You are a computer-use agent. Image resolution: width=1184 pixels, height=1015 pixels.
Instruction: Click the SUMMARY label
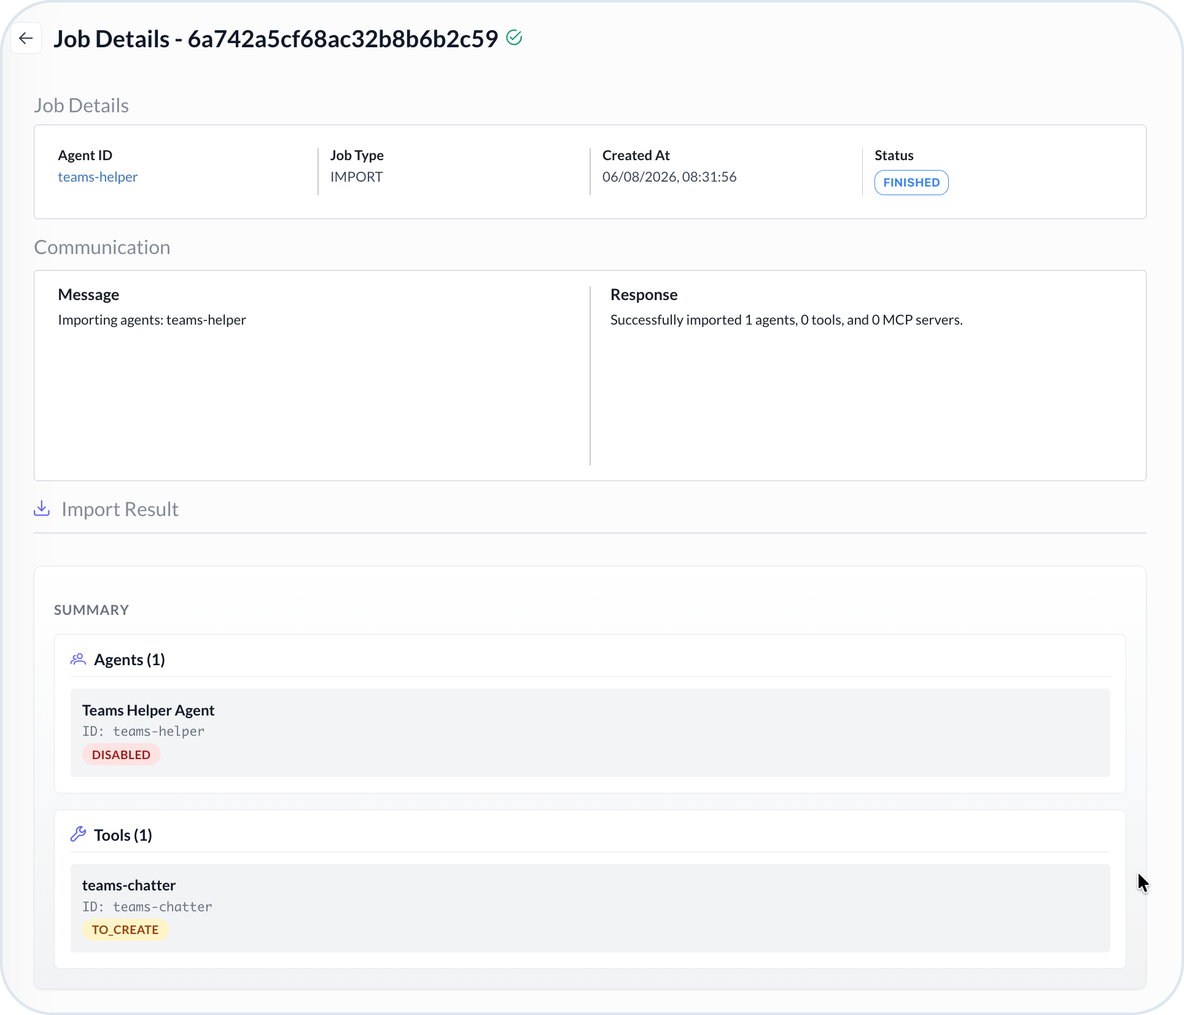92,610
